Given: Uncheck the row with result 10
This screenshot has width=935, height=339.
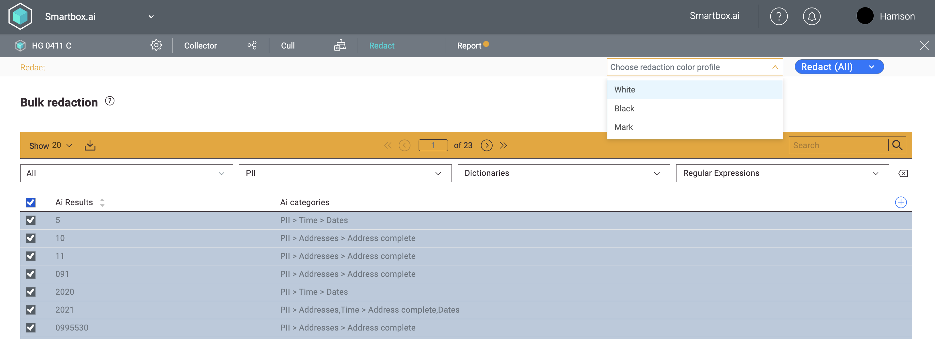Looking at the screenshot, I should 31,238.
